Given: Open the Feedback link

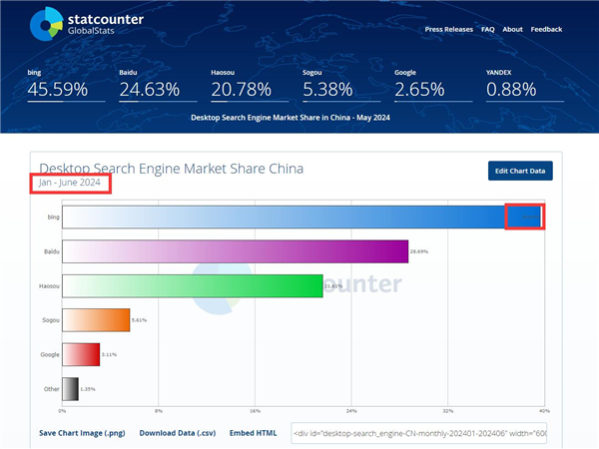Looking at the screenshot, I should click(x=546, y=29).
